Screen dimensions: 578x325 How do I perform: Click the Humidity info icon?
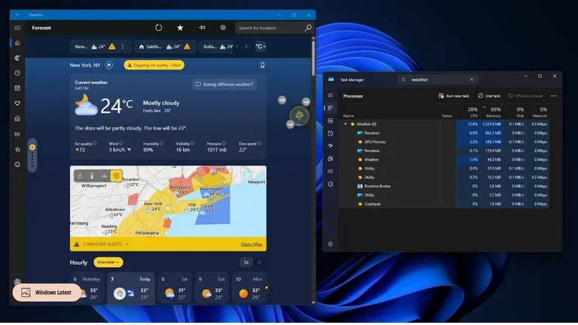pos(162,144)
